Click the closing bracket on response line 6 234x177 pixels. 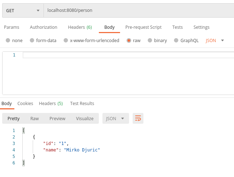(24, 163)
